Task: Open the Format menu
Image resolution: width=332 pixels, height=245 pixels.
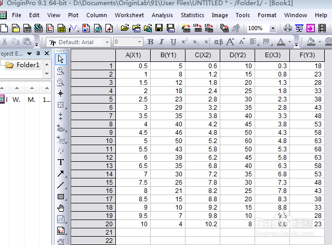Action: click(x=267, y=15)
